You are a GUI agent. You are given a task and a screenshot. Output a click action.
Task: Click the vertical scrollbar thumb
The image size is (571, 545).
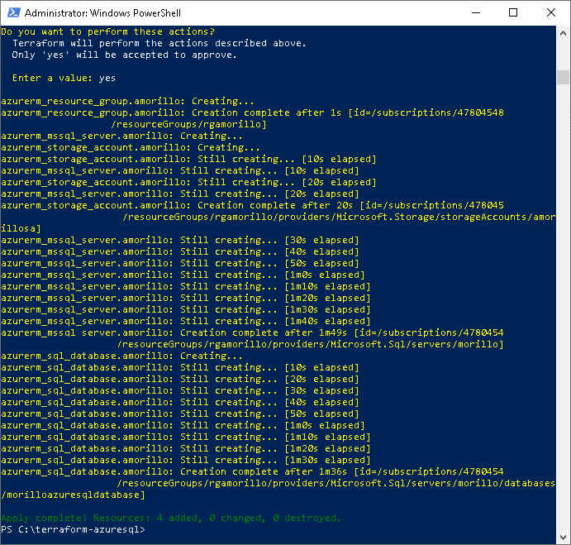[x=563, y=77]
